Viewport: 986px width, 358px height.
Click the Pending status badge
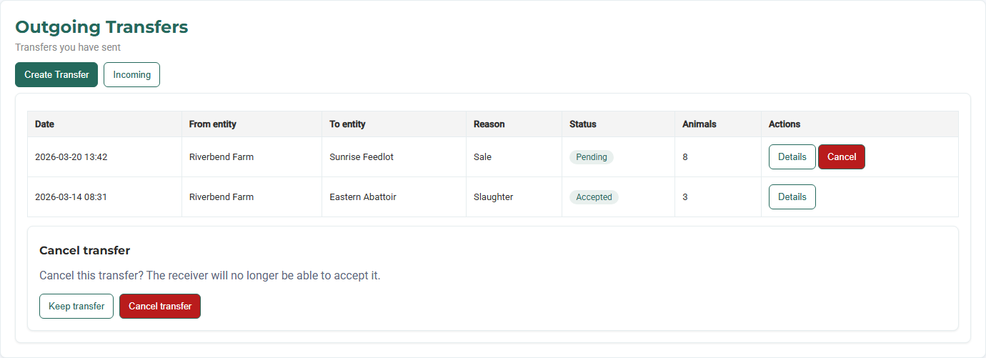[592, 157]
